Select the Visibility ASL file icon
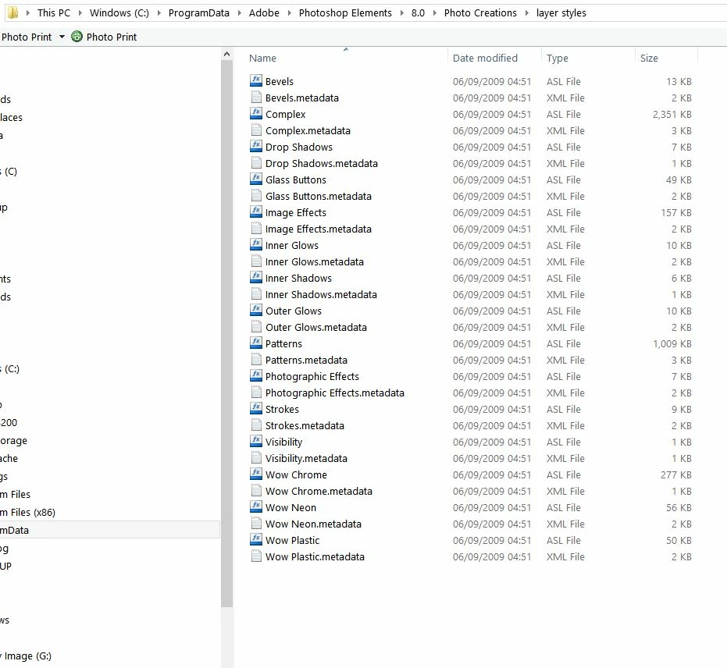Viewport: 727px width, 668px height. coord(256,442)
